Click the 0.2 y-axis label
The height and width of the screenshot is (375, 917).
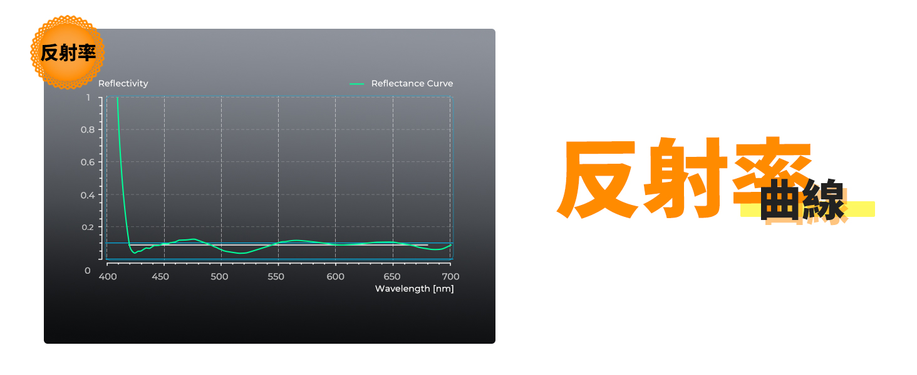87,227
